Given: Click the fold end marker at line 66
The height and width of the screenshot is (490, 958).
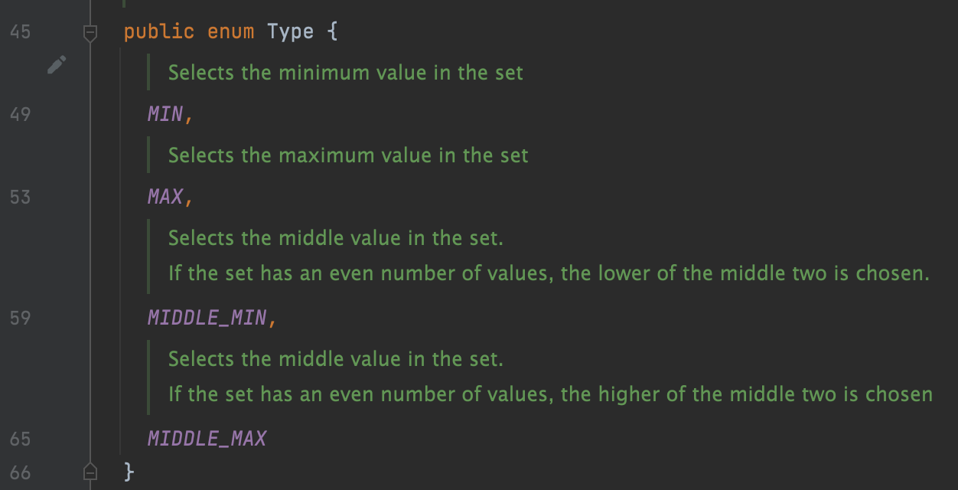Looking at the screenshot, I should coord(90,471).
